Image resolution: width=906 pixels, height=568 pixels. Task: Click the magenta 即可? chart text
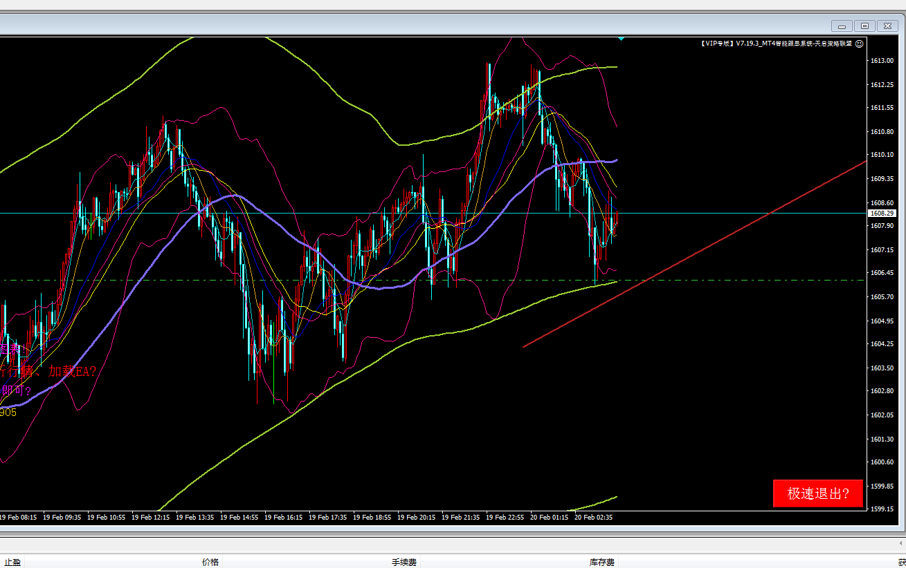pos(17,391)
